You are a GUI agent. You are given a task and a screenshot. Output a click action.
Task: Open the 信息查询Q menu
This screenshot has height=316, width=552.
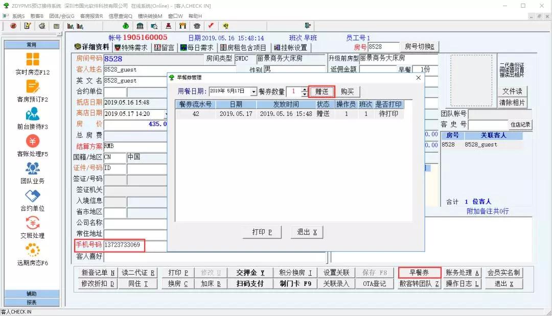pos(120,16)
